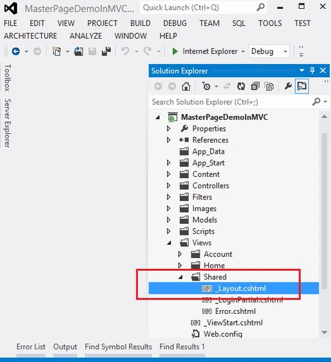Click Pending Changes Filter clock icon
This screenshot has height=362, width=331.
[206, 86]
